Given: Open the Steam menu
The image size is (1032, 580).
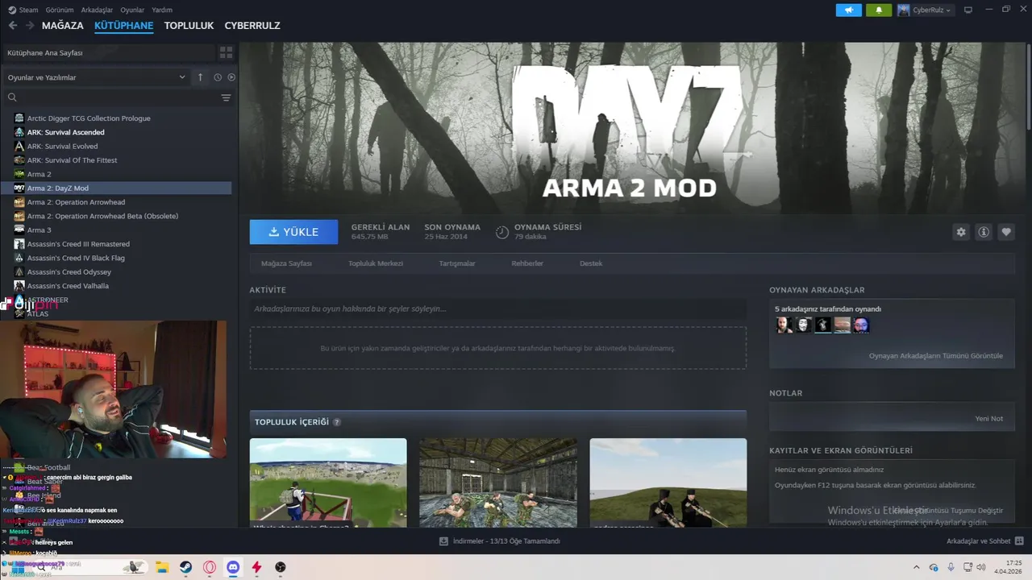Looking at the screenshot, I should (23, 10).
